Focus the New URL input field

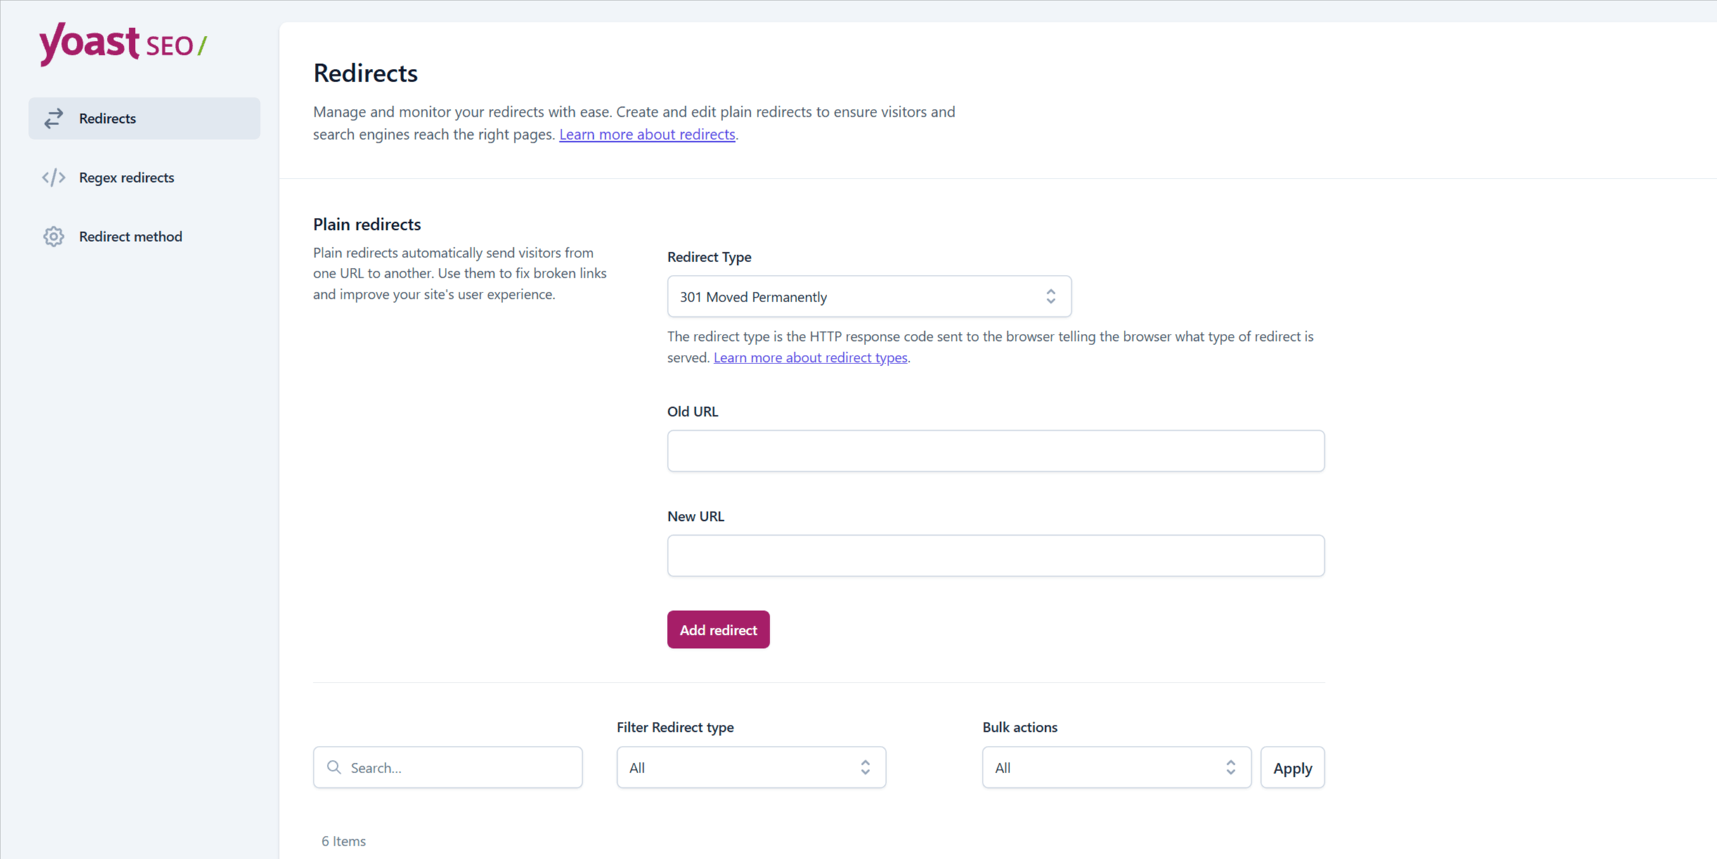pyautogui.click(x=995, y=555)
